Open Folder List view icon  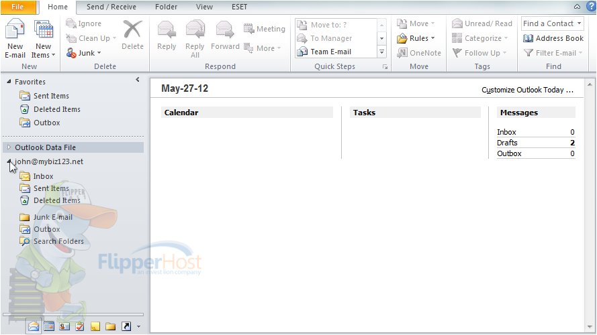point(110,326)
